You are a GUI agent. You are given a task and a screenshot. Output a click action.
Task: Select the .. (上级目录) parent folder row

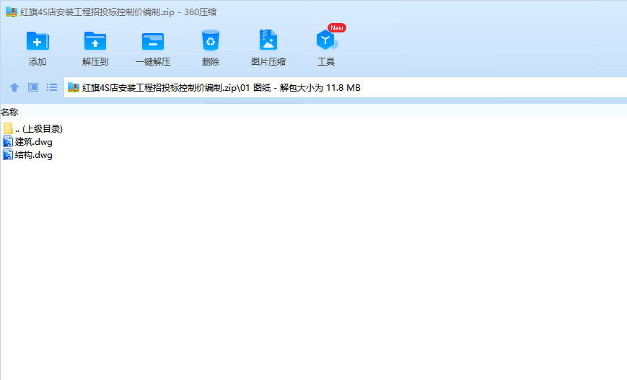click(33, 128)
